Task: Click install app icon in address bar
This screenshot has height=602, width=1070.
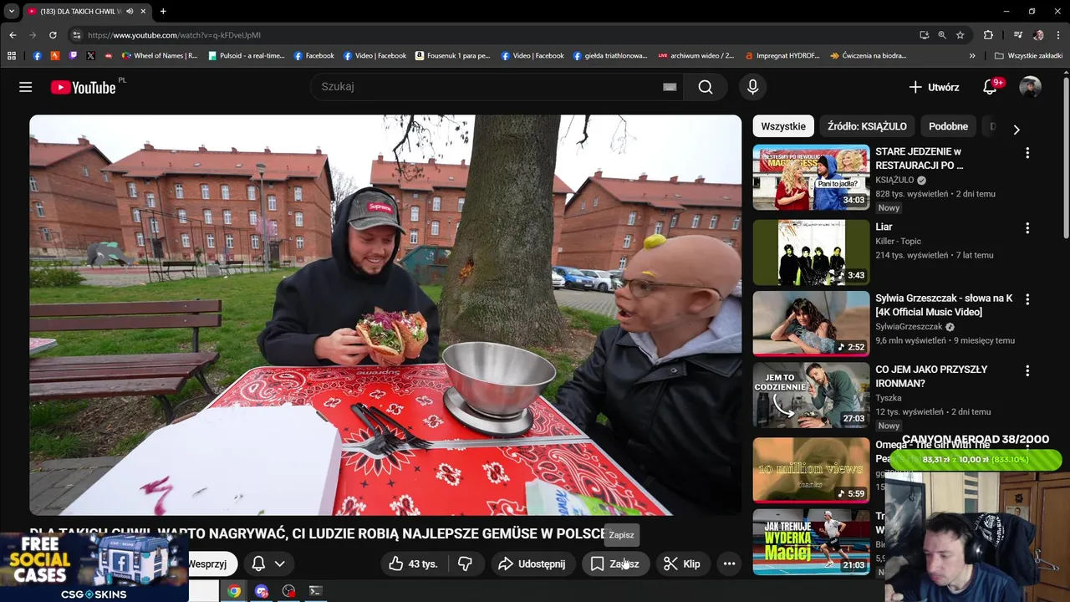Action: coord(924,35)
